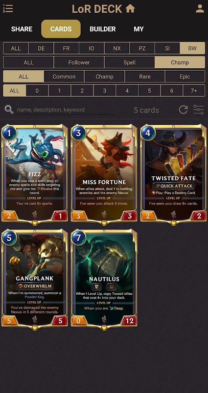This screenshot has width=208, height=393.
Task: Filter by mana cost 3
Action: (x=104, y=91)
